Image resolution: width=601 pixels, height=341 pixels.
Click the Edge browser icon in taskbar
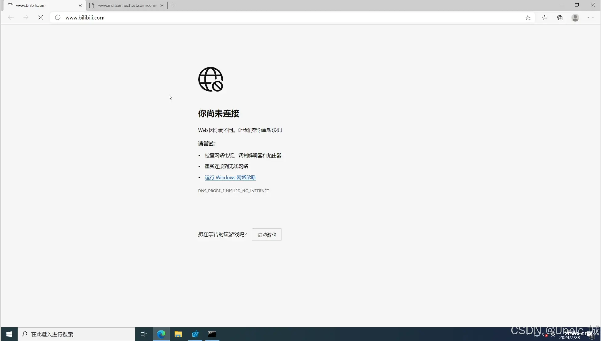pyautogui.click(x=161, y=334)
